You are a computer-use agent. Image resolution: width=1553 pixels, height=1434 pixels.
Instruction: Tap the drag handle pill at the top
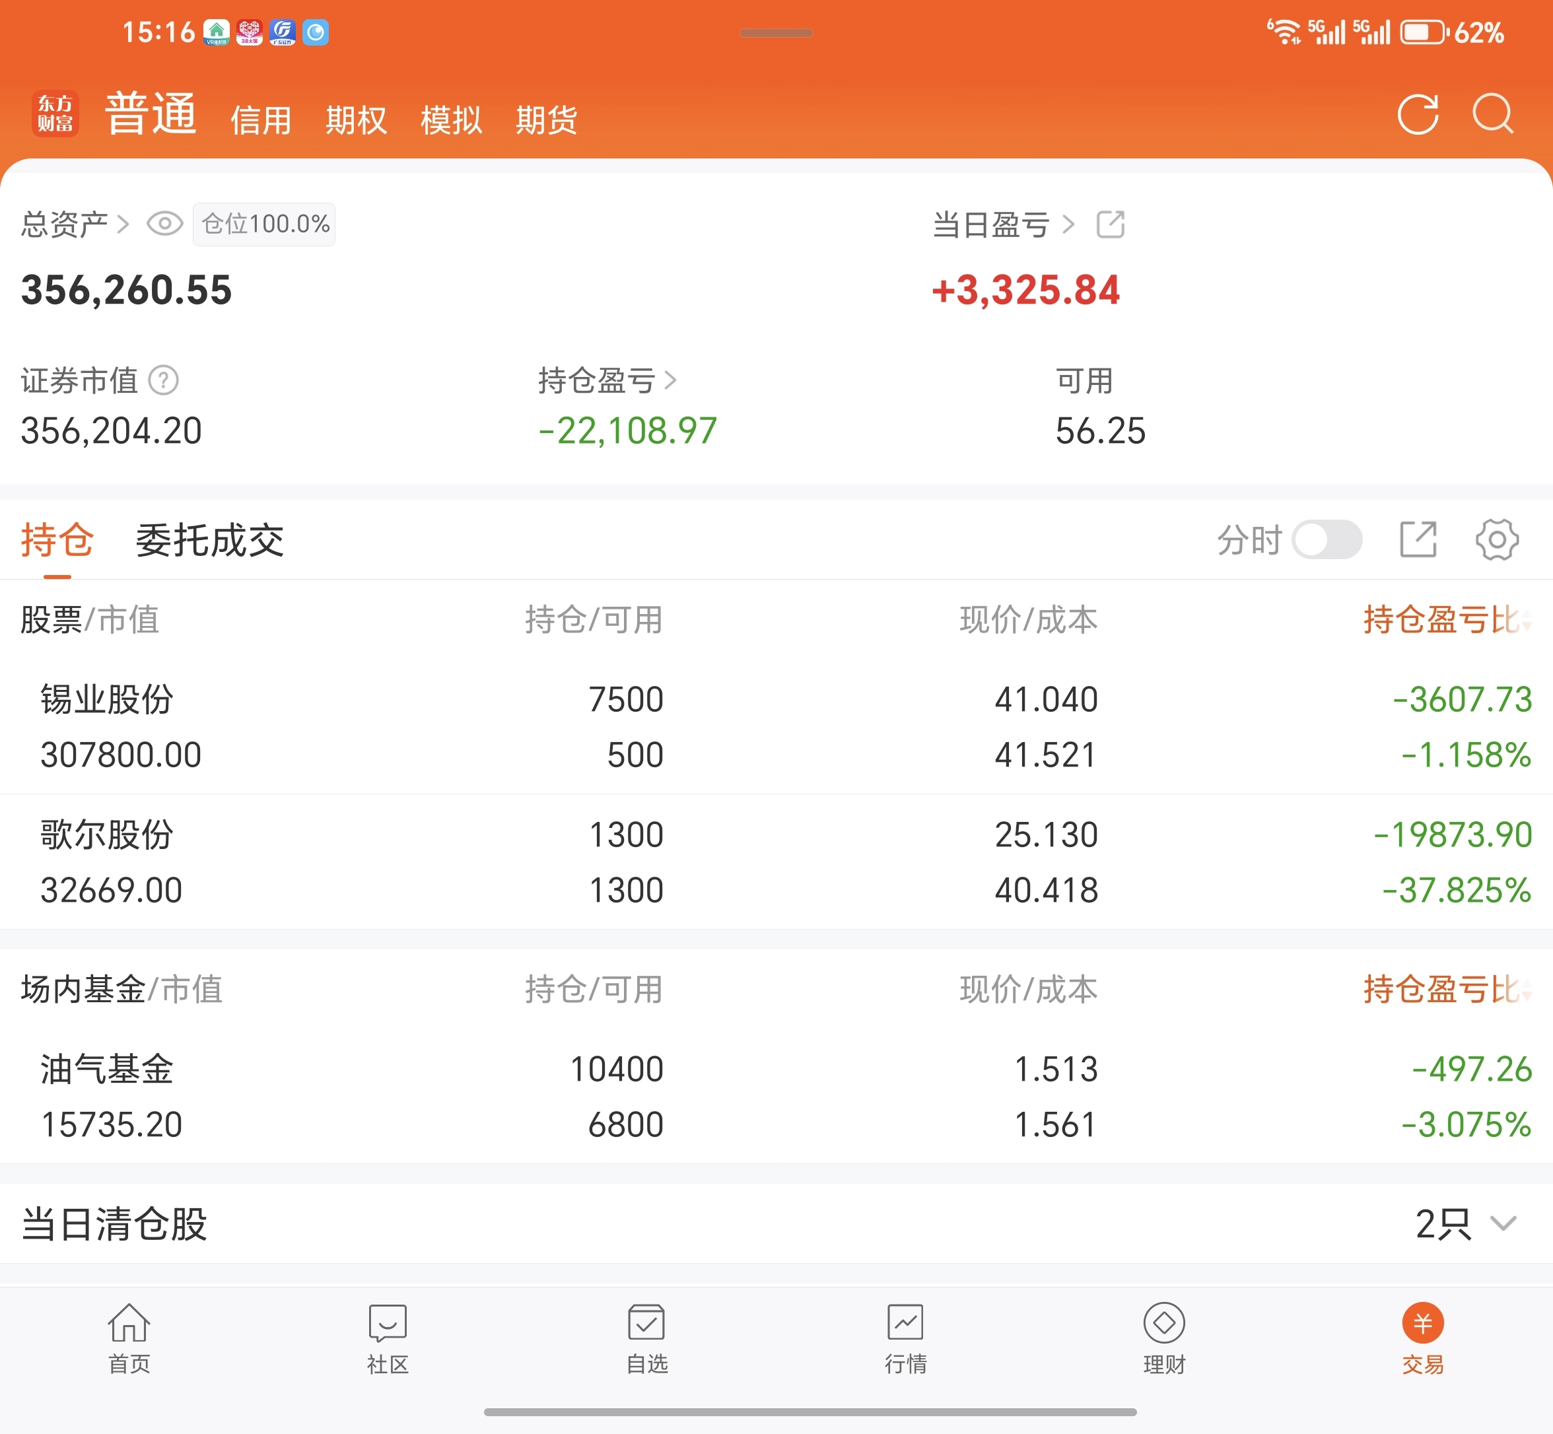pos(776,32)
